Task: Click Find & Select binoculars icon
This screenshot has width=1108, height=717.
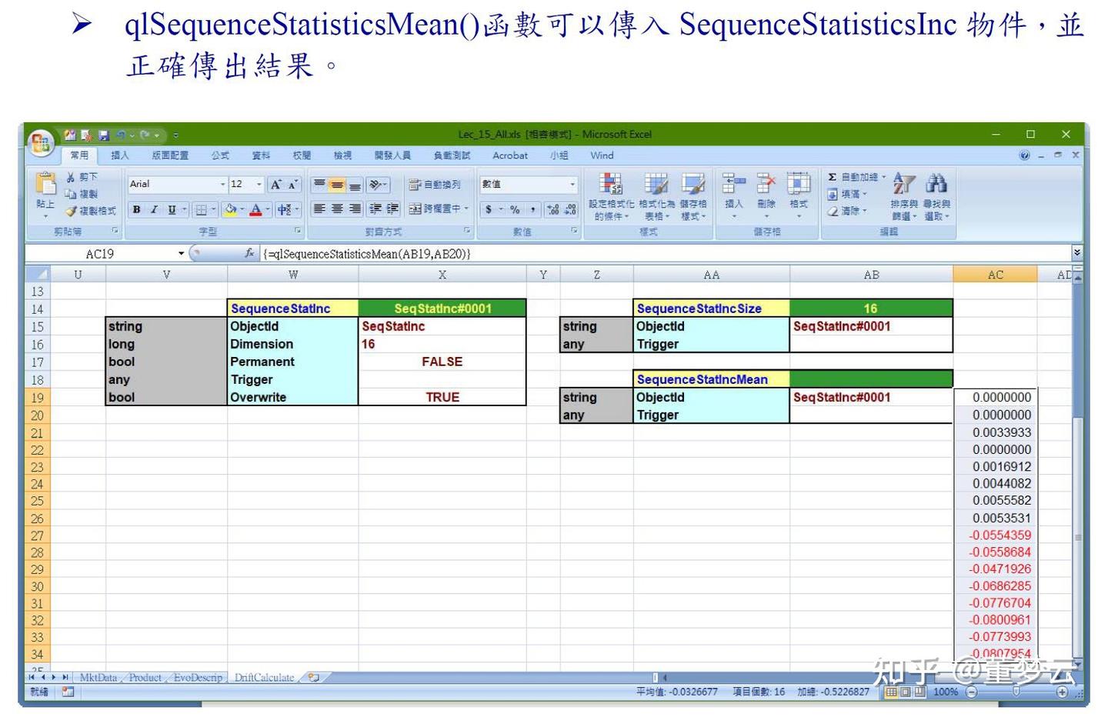Action: tap(936, 185)
